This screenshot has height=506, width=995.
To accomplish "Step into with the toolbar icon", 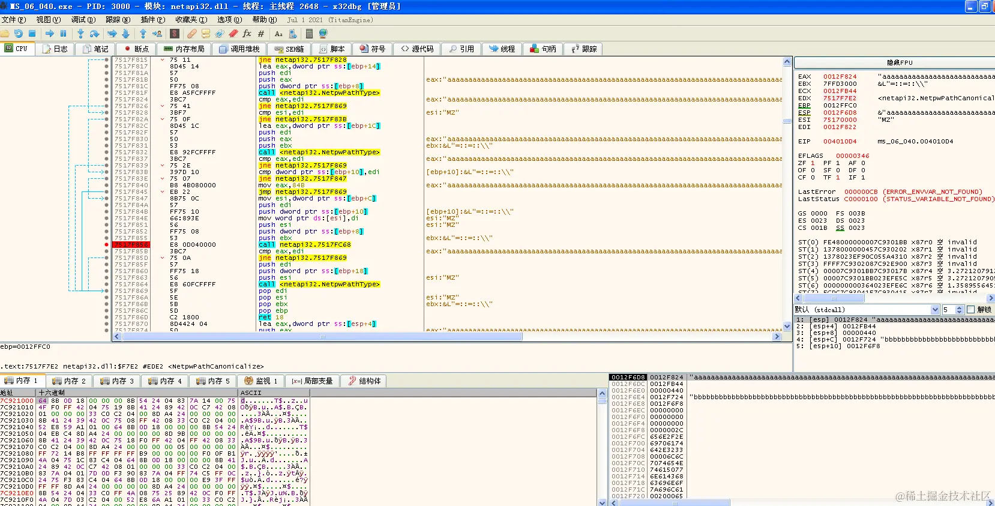I will click(x=80, y=34).
